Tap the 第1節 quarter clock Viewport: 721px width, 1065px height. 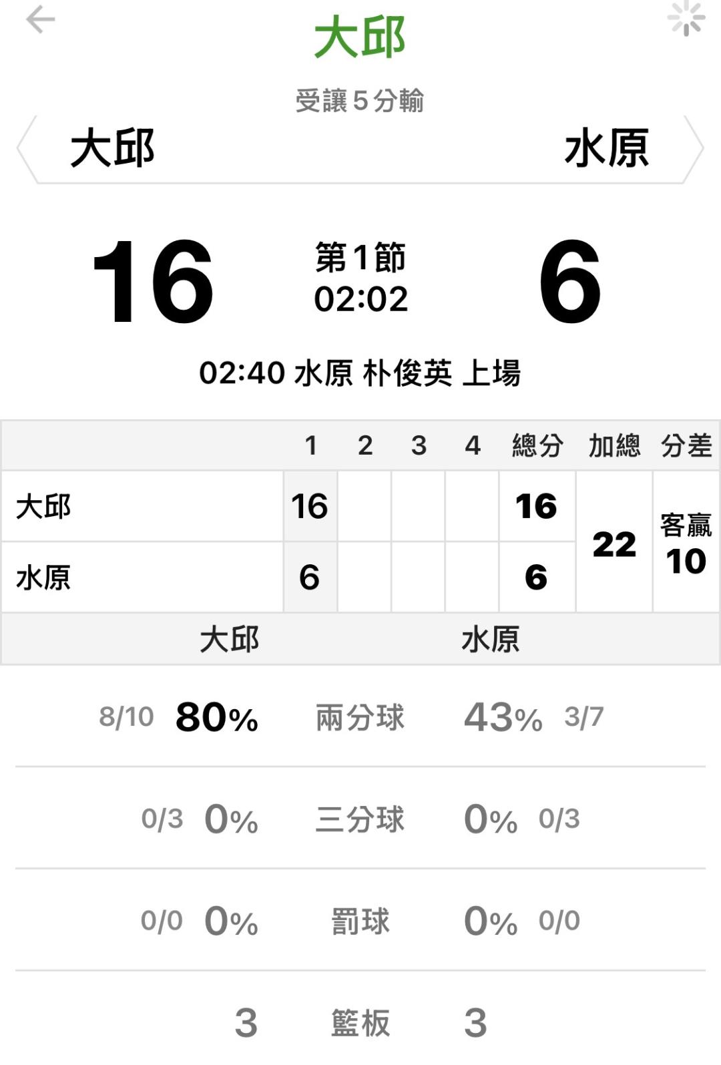[360, 278]
